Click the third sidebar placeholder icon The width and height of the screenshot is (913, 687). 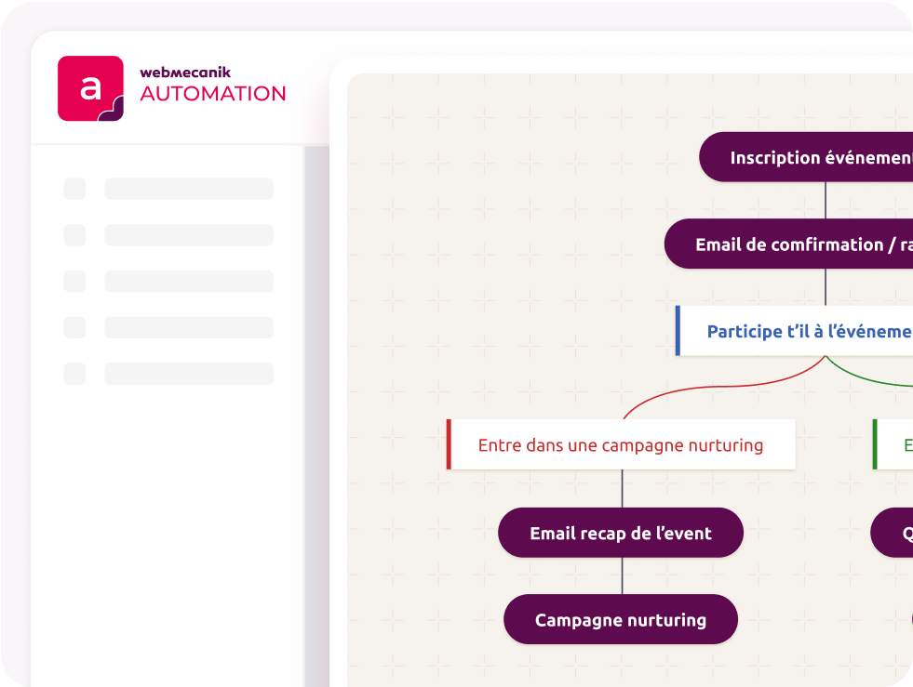point(74,282)
